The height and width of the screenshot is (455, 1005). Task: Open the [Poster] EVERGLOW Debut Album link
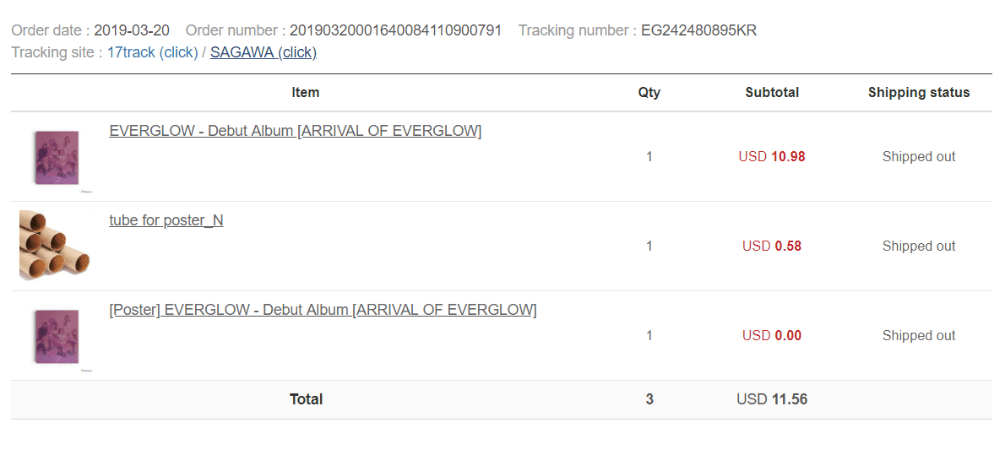(x=323, y=310)
